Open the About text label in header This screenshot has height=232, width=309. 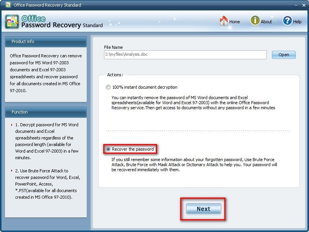click(x=266, y=22)
